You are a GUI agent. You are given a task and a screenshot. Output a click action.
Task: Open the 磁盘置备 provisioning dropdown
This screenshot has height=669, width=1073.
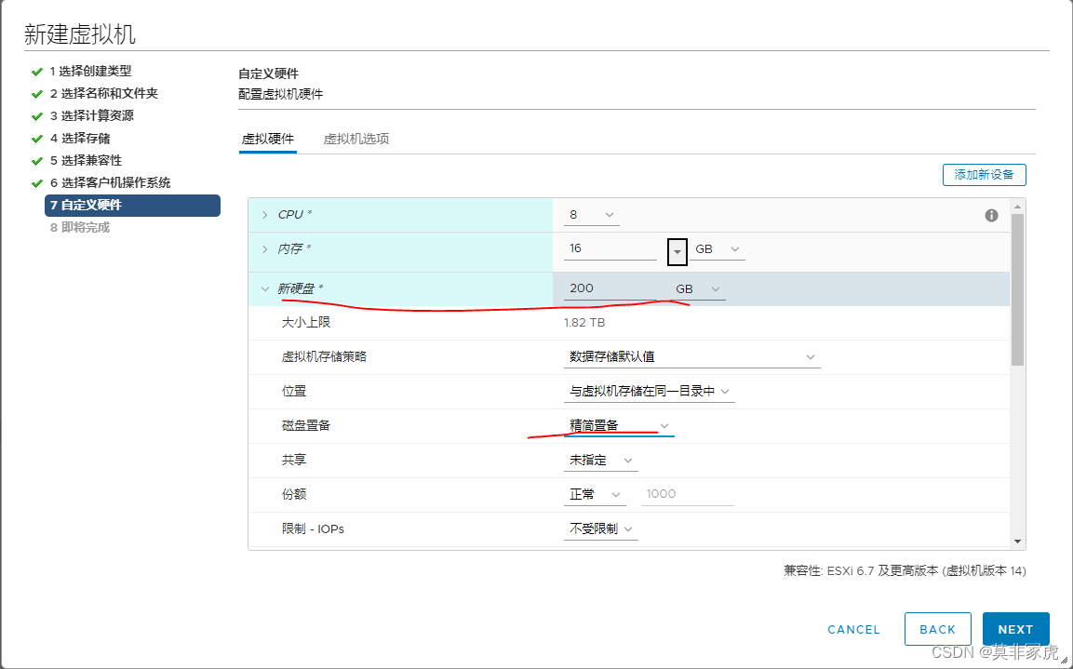pyautogui.click(x=619, y=425)
